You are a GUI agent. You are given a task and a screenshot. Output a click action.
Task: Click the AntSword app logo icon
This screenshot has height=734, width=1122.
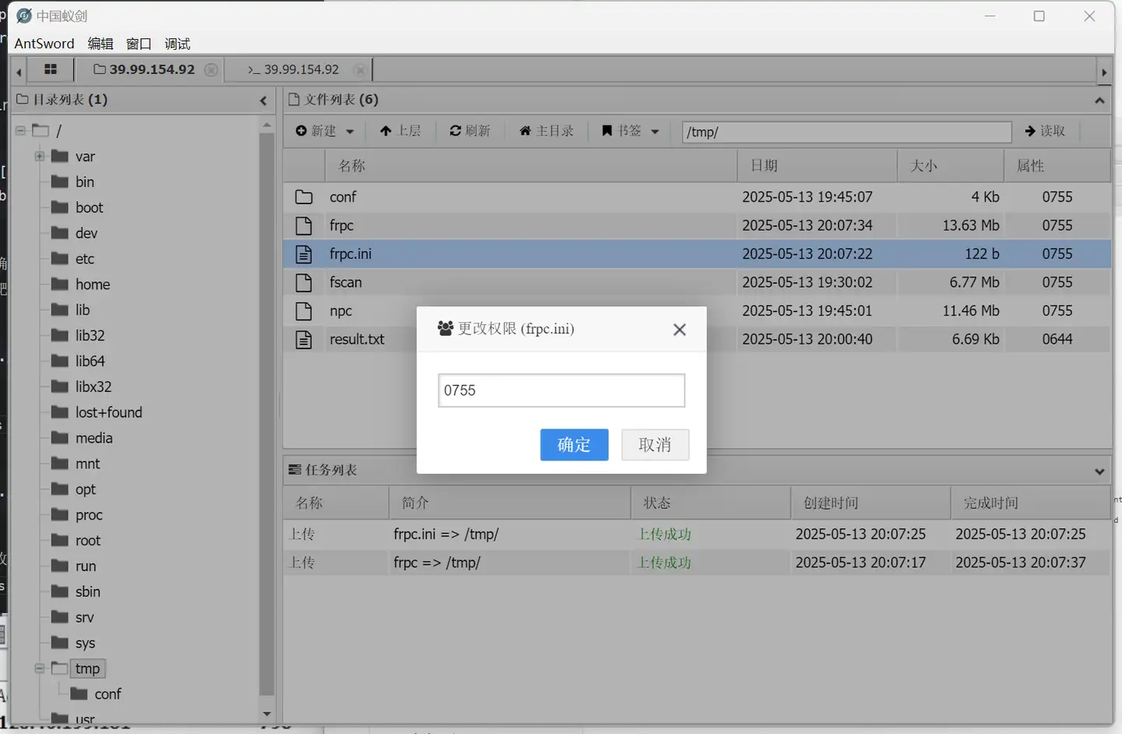24,16
